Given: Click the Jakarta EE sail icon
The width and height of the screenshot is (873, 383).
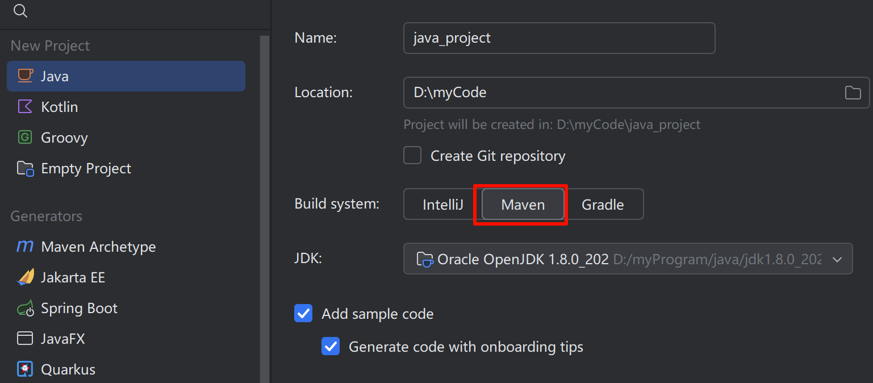Looking at the screenshot, I should tap(26, 277).
